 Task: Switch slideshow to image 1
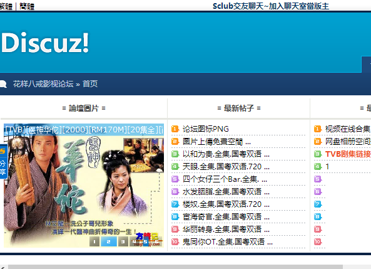click(x=94, y=241)
